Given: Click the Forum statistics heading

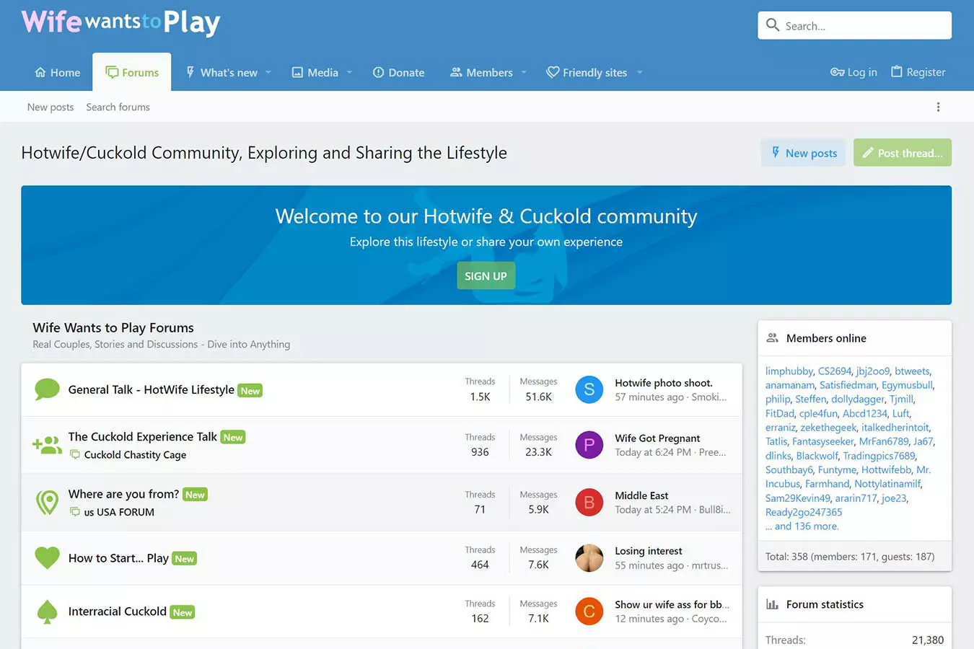Looking at the screenshot, I should pos(825,604).
